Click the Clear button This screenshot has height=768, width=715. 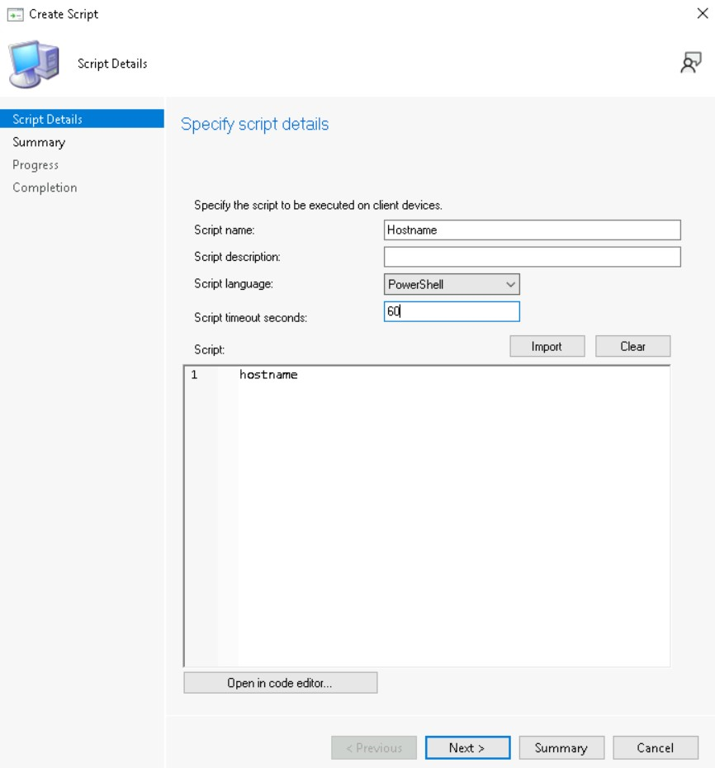pyautogui.click(x=632, y=346)
